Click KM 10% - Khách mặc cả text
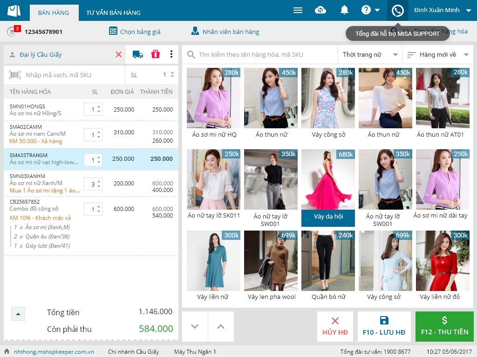The image size is (477, 357). pos(40,218)
